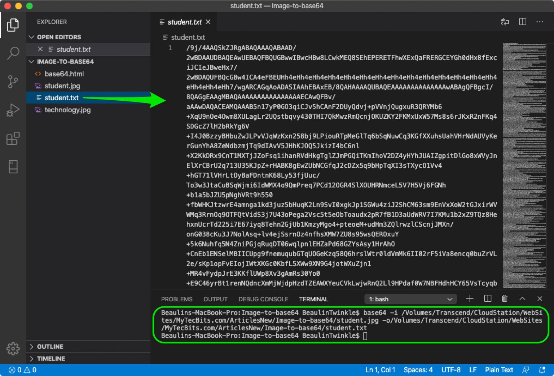The width and height of the screenshot is (554, 376).
Task: Click the student.txt breadcrumb
Action: pyautogui.click(x=188, y=37)
